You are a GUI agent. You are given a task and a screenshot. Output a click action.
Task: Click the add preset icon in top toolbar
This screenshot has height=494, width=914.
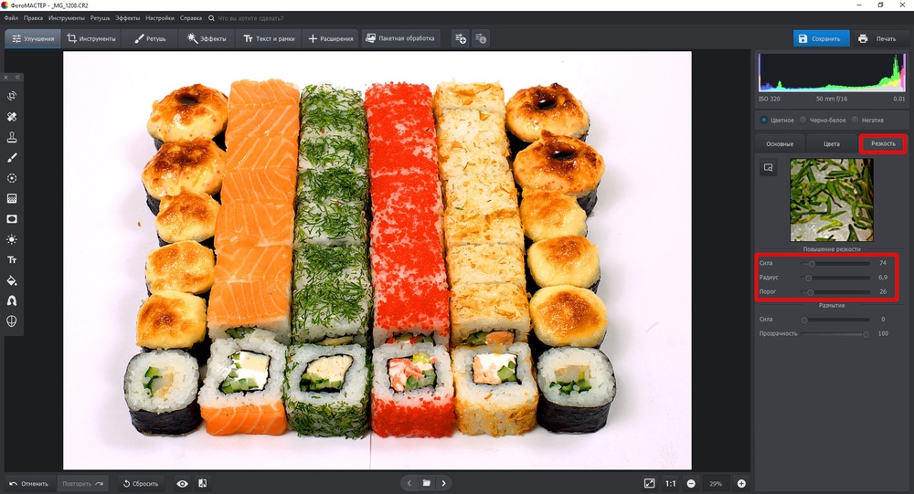click(461, 38)
